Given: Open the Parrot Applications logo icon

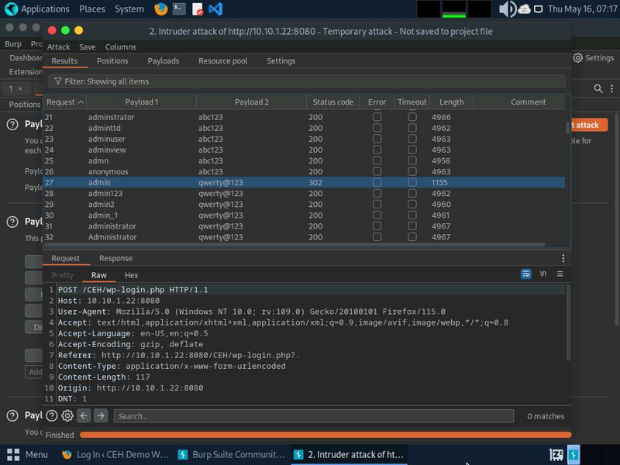Looking at the screenshot, I should 11,9.
